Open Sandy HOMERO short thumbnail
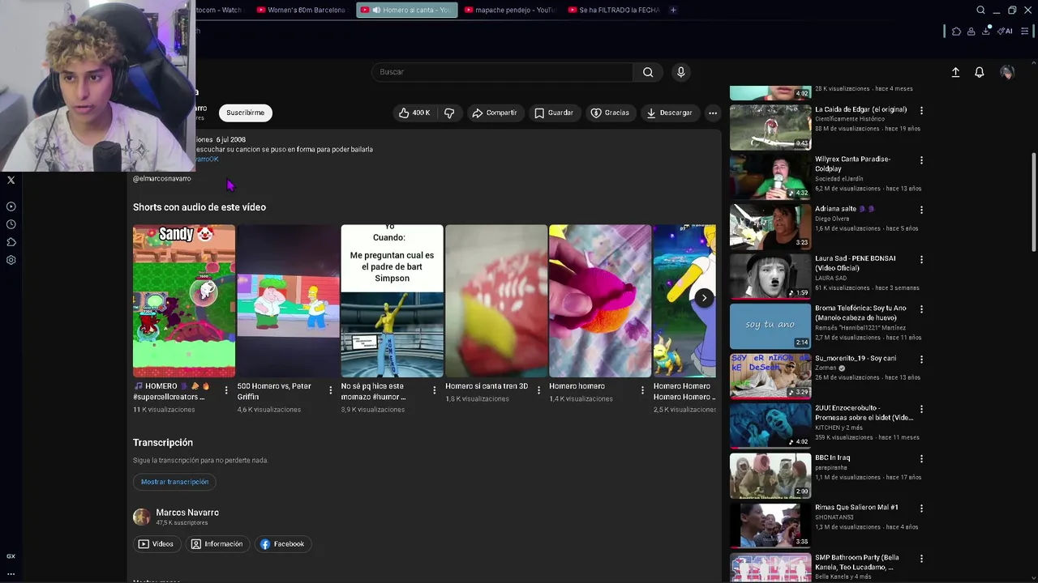The image size is (1038, 583). tap(184, 301)
